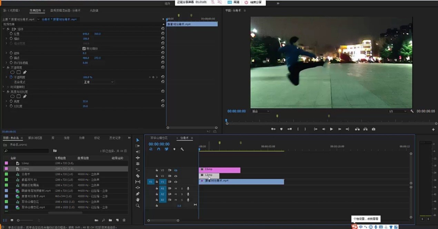Mute audio track A1
The image size is (438, 229).
point(176,188)
